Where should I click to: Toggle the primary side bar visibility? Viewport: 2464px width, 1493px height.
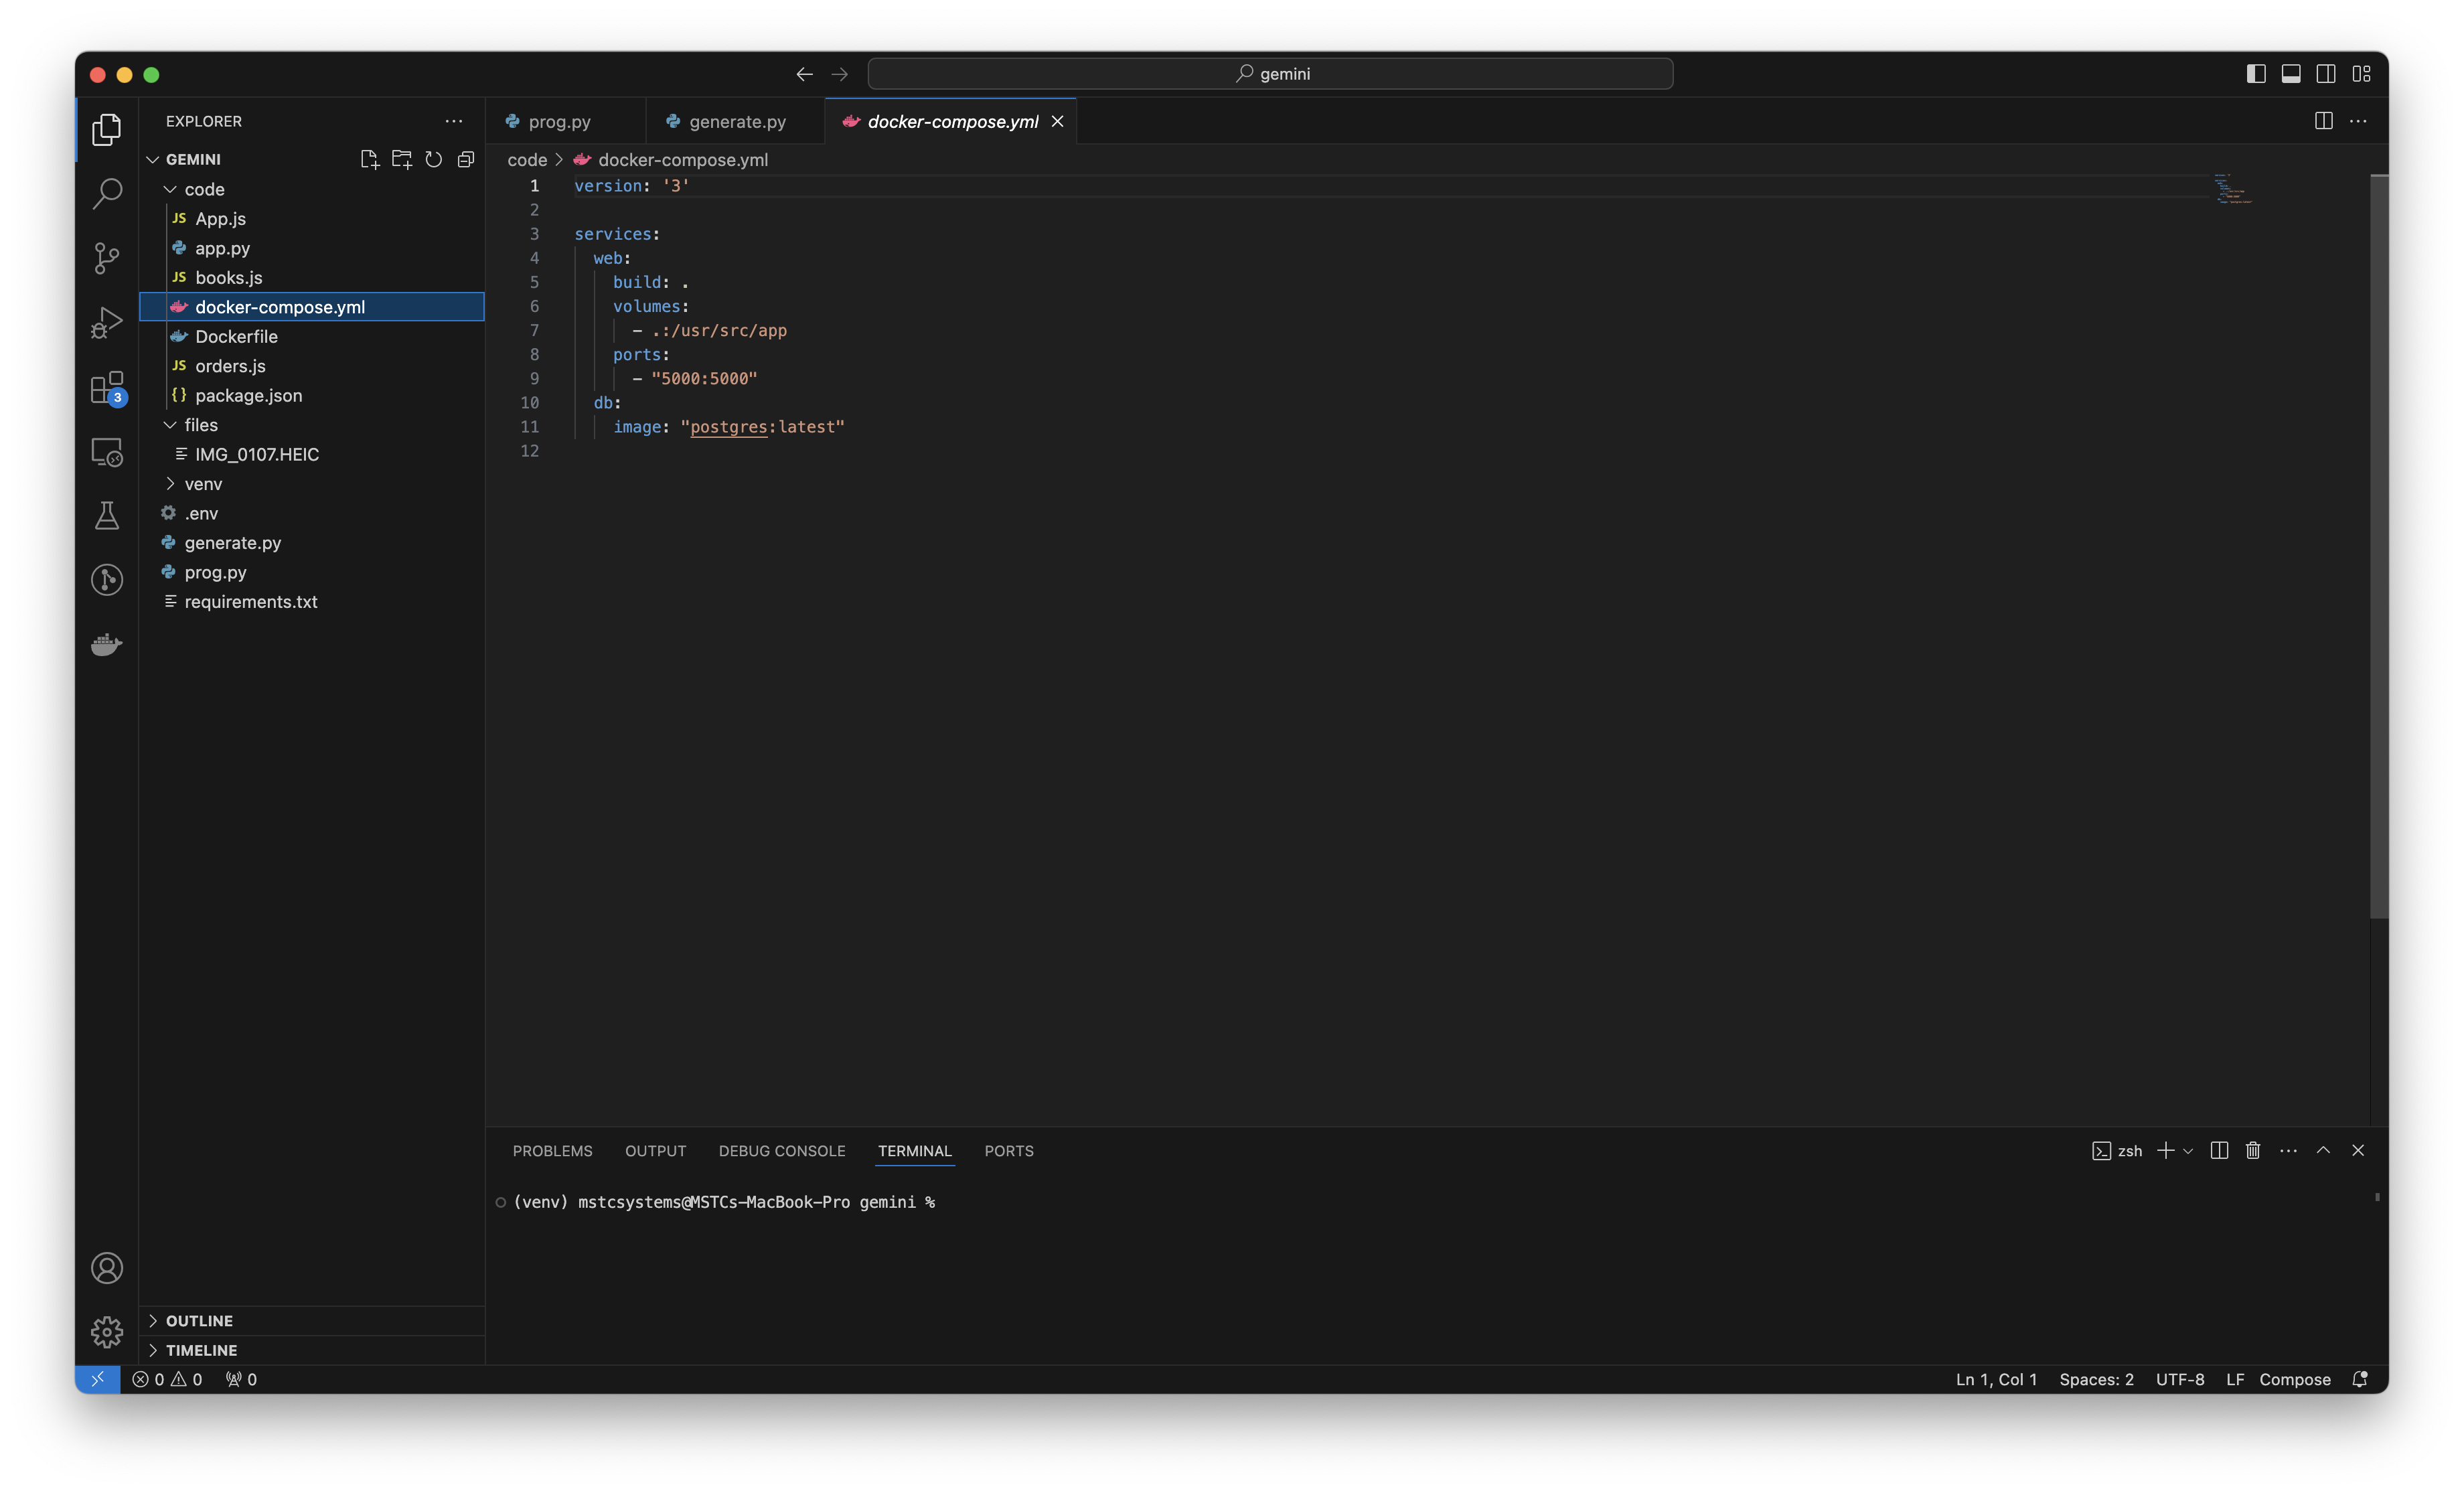tap(2256, 74)
